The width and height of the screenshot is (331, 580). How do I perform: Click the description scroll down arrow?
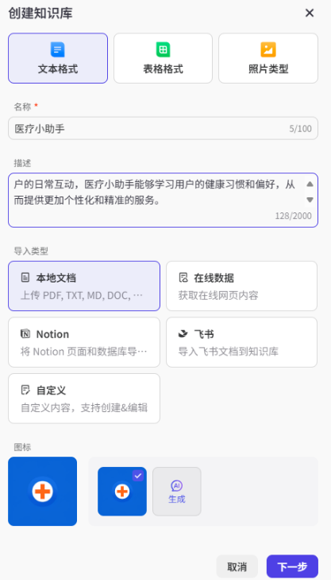(310, 200)
